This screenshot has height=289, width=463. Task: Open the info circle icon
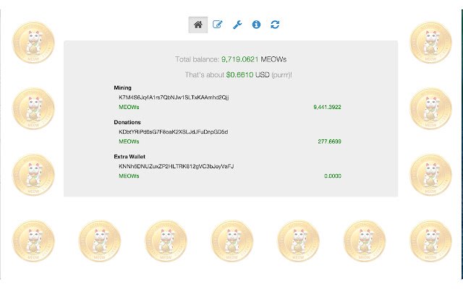[x=256, y=25]
